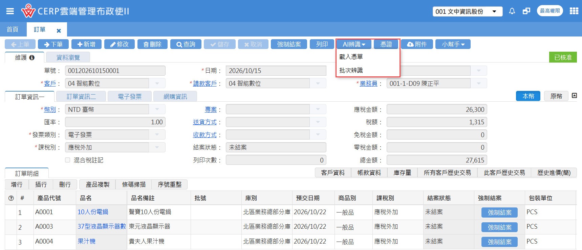582x250 pixels.
Task: Open 此客戶歷史交易
Action: click(504, 173)
